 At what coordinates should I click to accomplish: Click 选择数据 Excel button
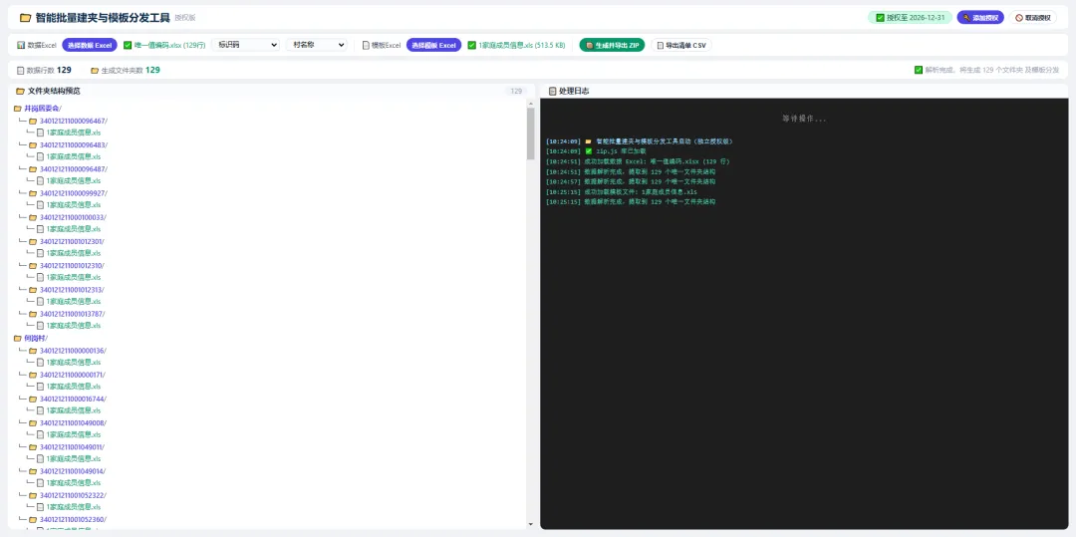click(90, 45)
